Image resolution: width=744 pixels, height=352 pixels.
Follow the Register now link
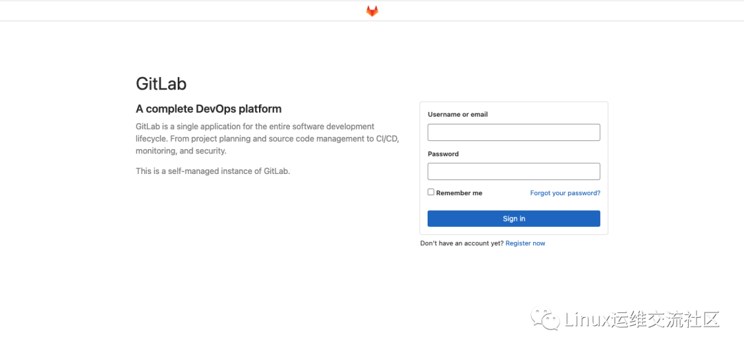point(525,243)
